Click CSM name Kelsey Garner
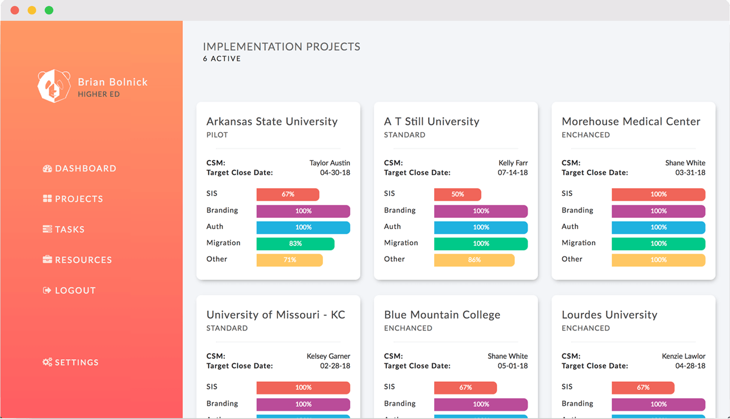 (x=328, y=356)
